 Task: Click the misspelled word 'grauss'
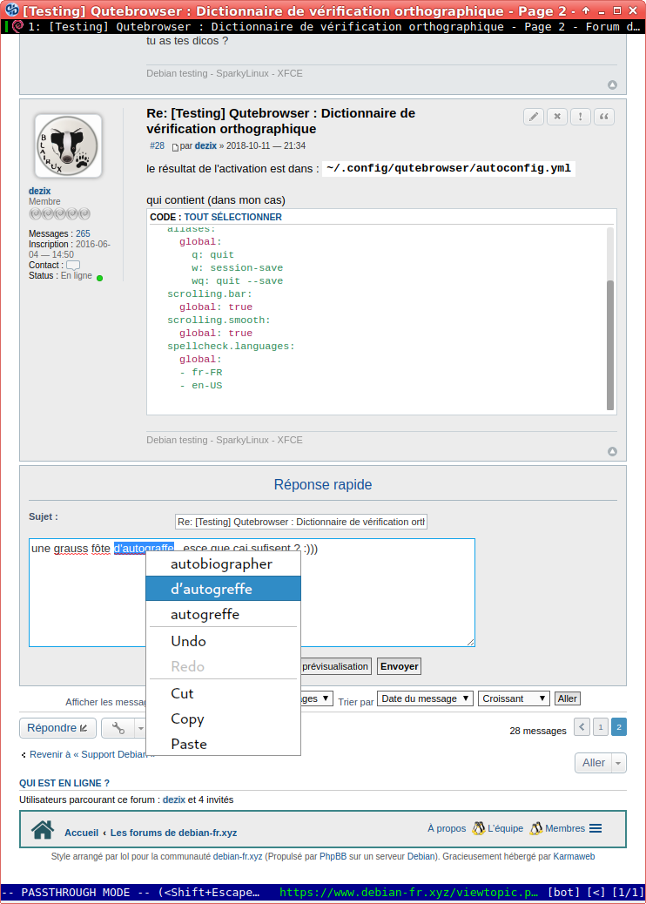(71, 549)
